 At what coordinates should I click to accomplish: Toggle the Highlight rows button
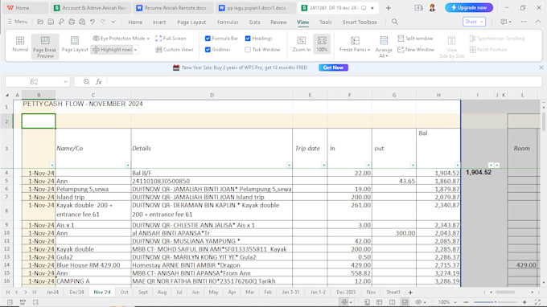113,50
